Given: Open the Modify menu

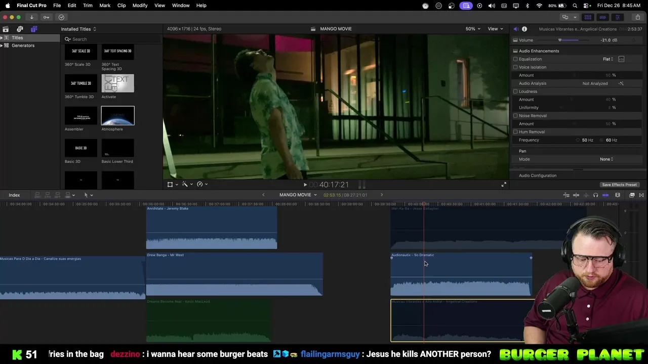Looking at the screenshot, I should click(140, 6).
